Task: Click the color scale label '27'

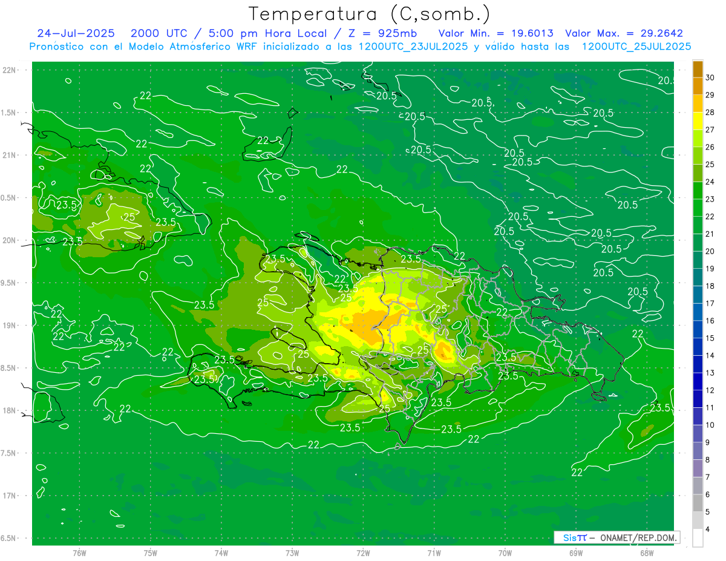Action: [710, 130]
